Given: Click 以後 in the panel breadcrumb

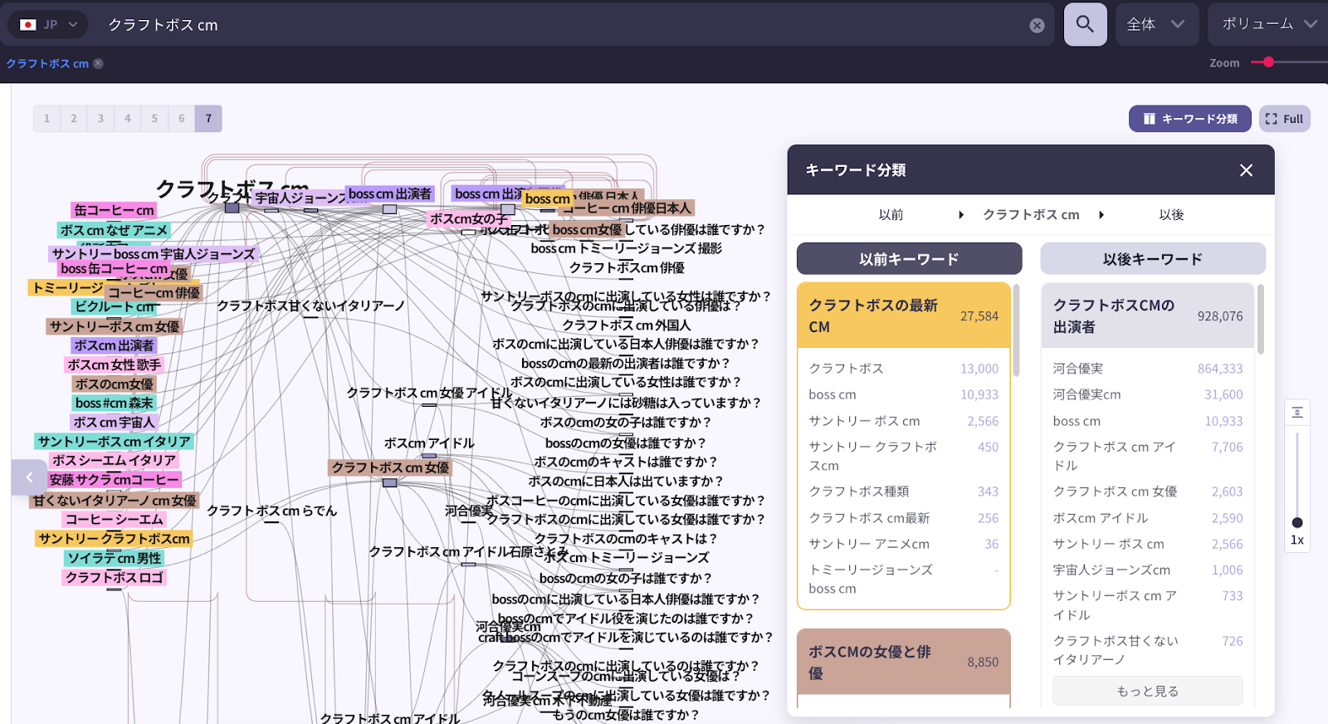Looking at the screenshot, I should pos(1171,215).
